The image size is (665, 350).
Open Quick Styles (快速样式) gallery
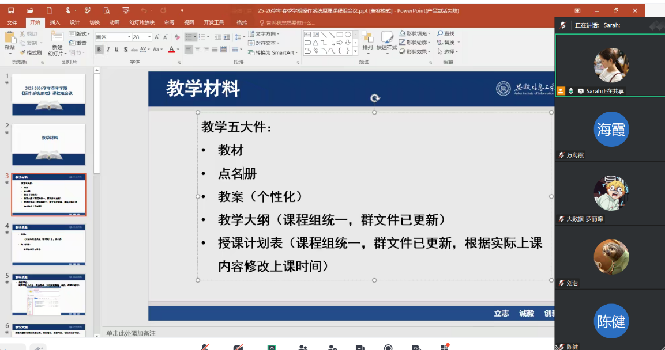(x=386, y=41)
